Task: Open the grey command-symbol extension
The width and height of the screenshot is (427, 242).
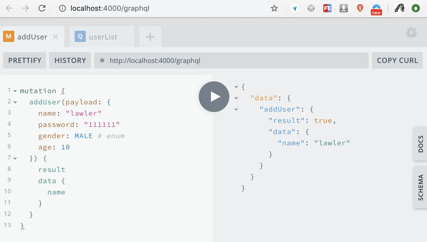Action: (x=311, y=8)
